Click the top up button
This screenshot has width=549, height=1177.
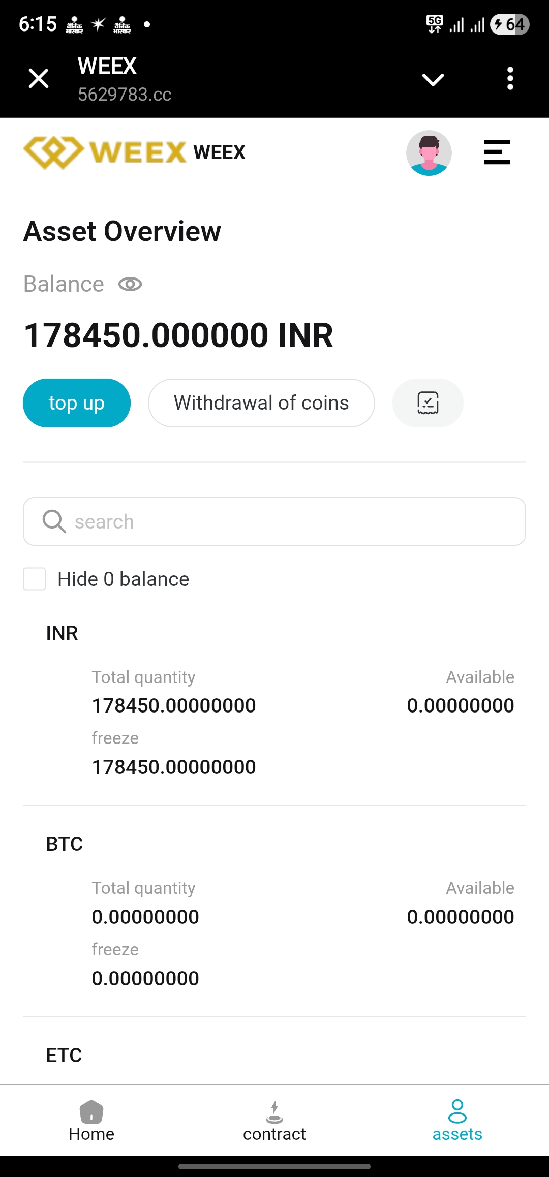click(x=77, y=403)
